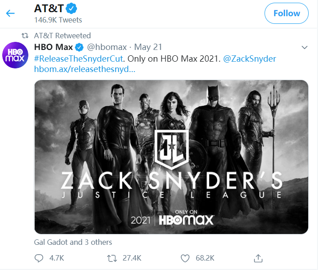Click the retweeted indicator icon
This screenshot has width=319, height=270.
[x=25, y=36]
